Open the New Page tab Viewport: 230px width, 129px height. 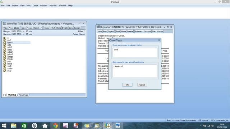click(23, 95)
